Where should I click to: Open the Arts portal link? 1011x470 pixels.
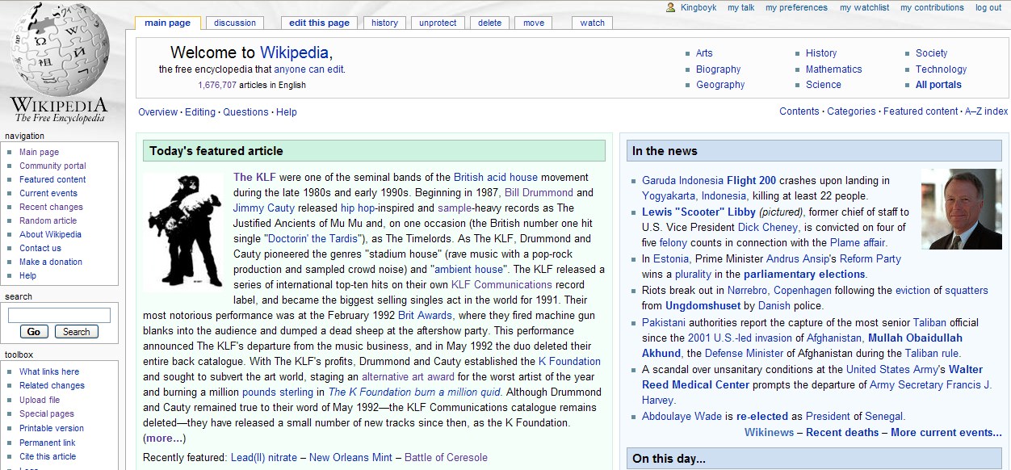(x=704, y=53)
